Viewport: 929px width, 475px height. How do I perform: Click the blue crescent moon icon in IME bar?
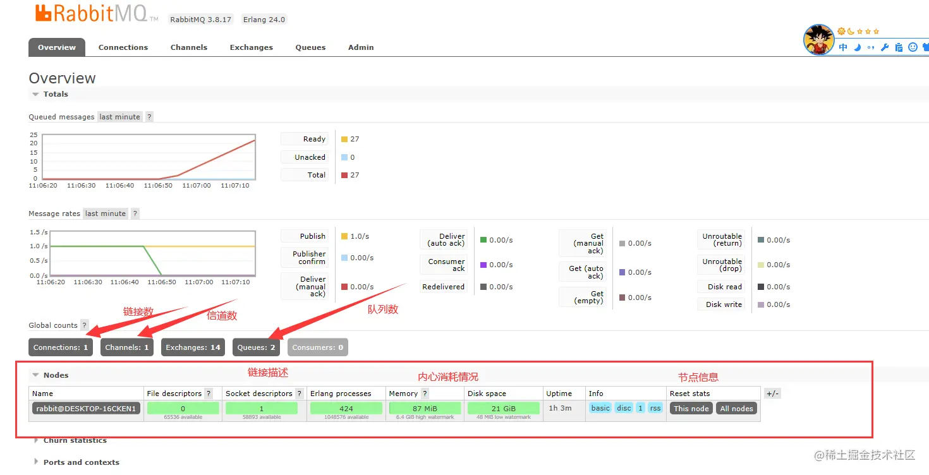tap(858, 47)
